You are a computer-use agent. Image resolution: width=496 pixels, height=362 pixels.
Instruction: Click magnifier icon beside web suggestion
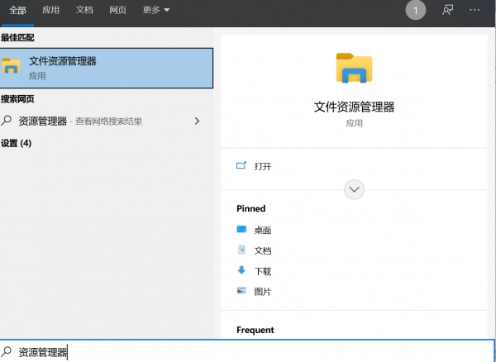[7, 121]
